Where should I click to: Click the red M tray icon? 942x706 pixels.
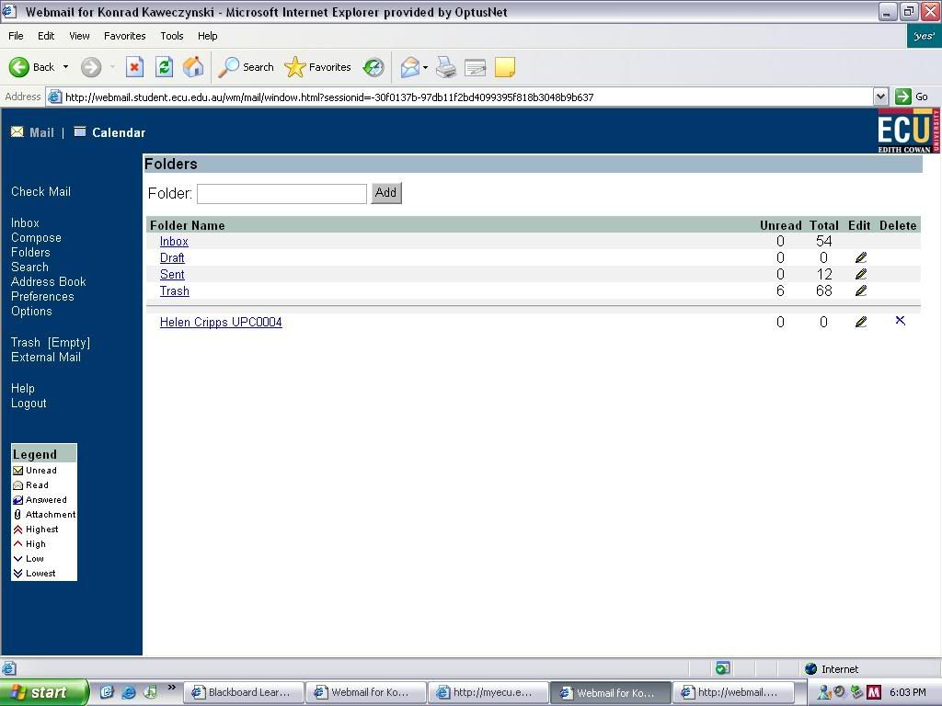874,692
